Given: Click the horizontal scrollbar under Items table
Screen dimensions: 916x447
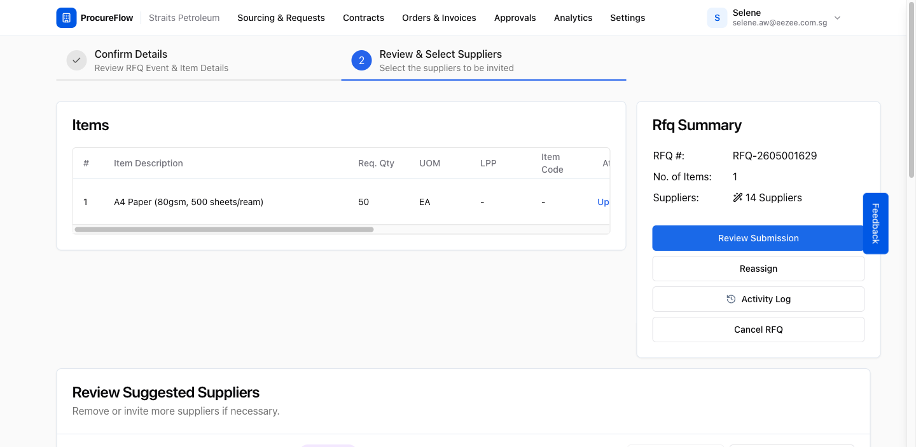Looking at the screenshot, I should click(224, 229).
